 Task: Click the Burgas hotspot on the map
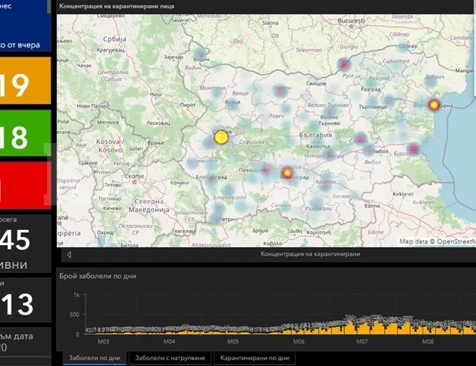[413, 149]
